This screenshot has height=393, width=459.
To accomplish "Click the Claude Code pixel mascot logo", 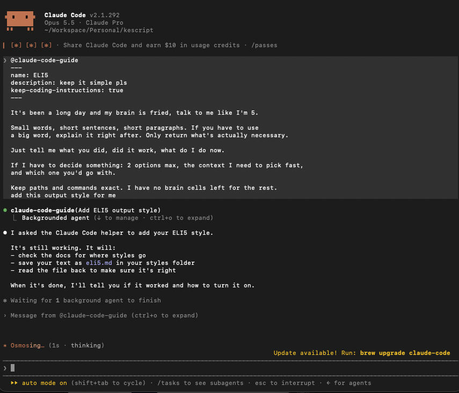I will pos(20,21).
